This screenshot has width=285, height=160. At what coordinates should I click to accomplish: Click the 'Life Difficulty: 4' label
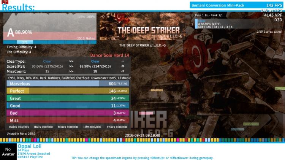(x=19, y=52)
